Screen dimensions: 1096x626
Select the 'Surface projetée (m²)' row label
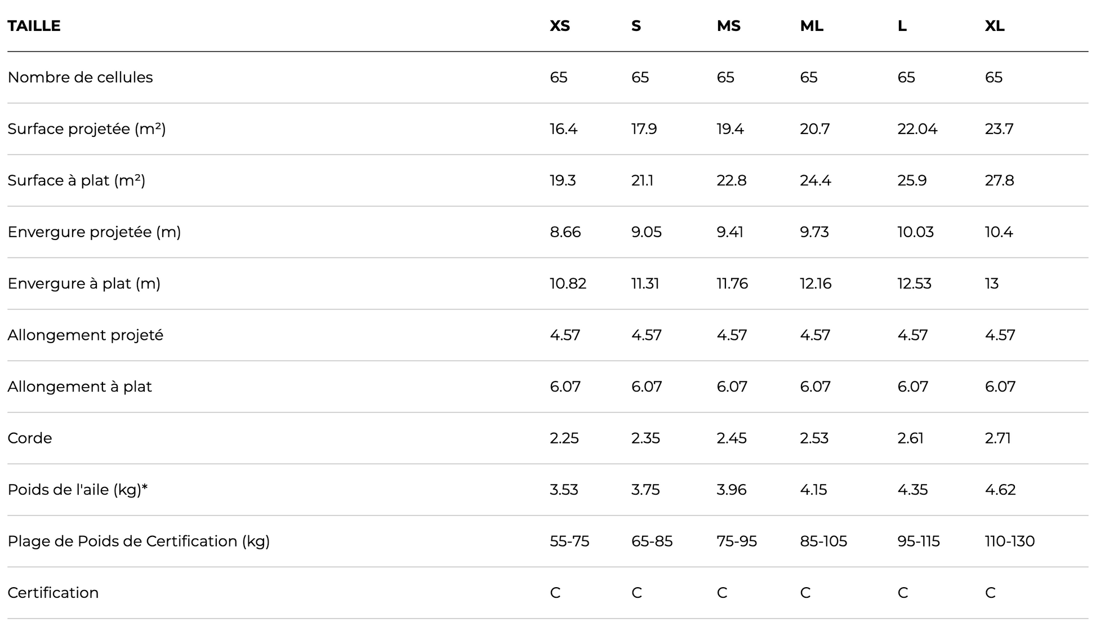point(87,129)
